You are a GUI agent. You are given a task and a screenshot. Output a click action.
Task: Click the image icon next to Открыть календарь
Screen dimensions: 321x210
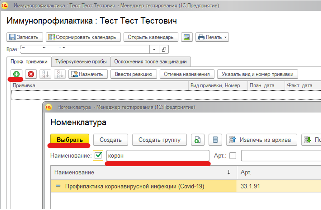coord(187,37)
